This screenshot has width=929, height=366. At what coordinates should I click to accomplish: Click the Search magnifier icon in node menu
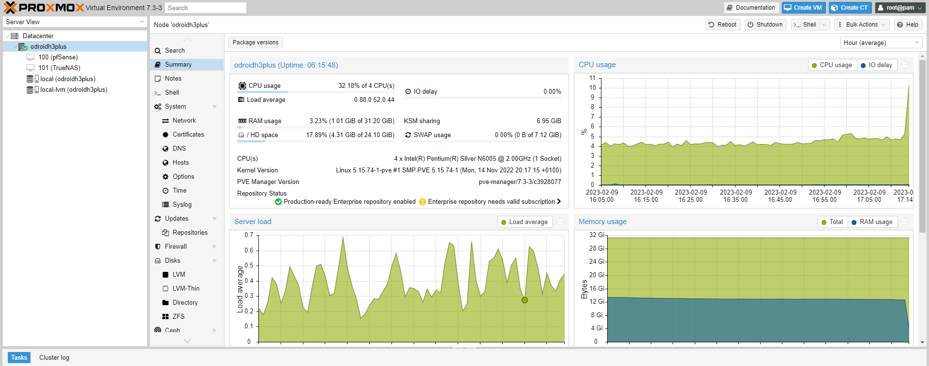[158, 51]
